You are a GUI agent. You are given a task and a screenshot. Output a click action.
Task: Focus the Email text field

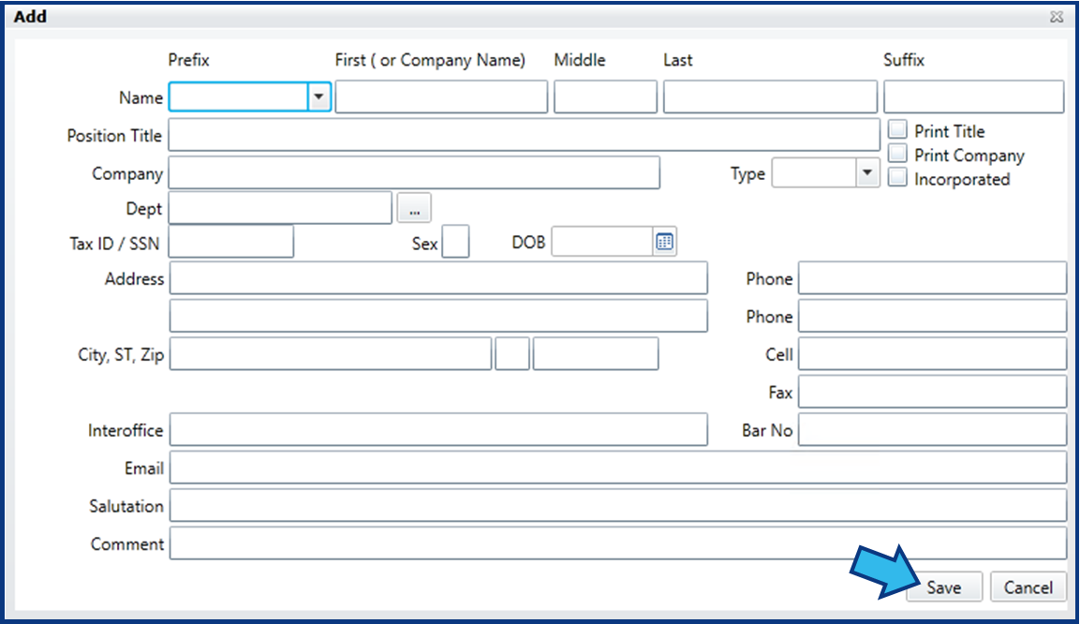(x=618, y=468)
